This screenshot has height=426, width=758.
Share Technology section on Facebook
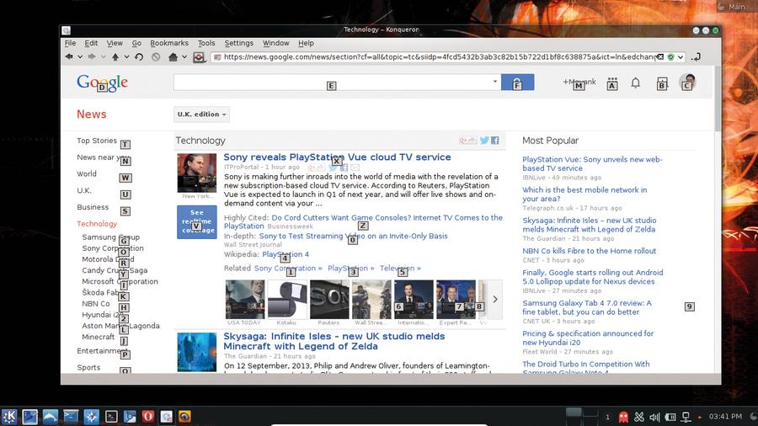pos(495,140)
